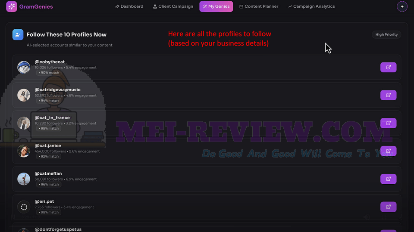The width and height of the screenshot is (414, 232).
Task: Click the 94% match badge
Action: tap(49, 100)
